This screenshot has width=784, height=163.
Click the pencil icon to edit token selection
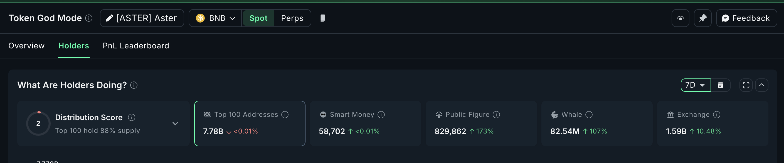(109, 18)
